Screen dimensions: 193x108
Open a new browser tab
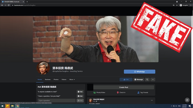[27, 2]
